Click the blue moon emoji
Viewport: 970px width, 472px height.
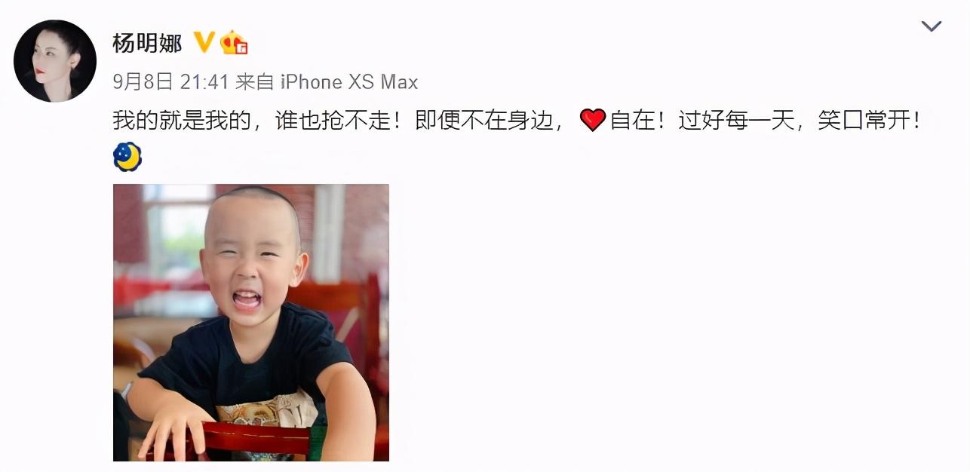127,157
